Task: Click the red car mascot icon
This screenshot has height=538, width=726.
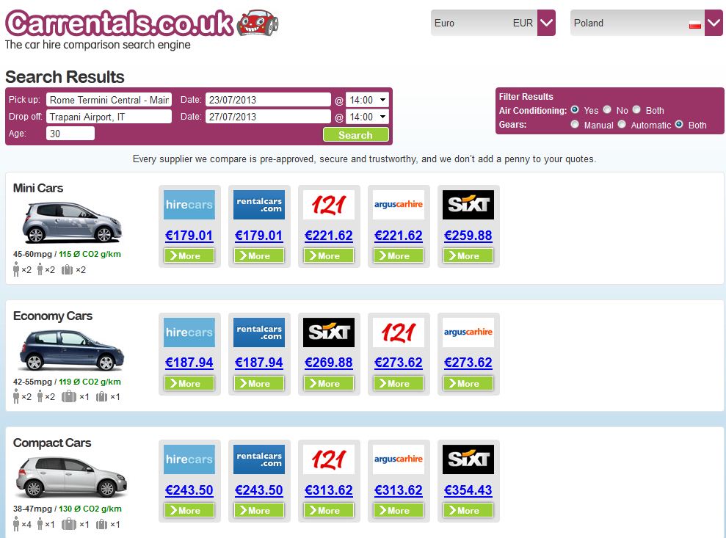Action: (x=258, y=22)
